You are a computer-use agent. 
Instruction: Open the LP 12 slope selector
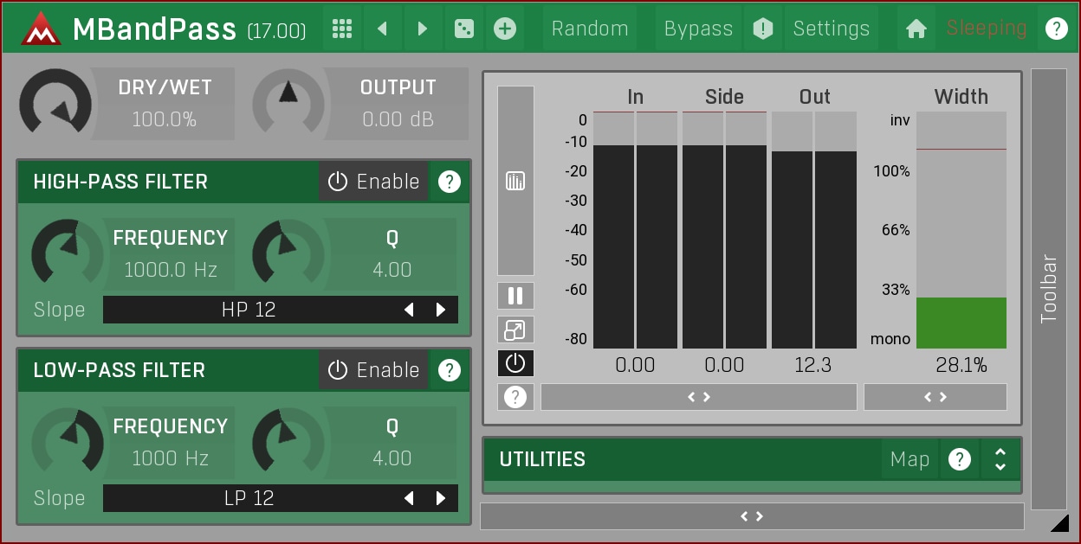[249, 498]
